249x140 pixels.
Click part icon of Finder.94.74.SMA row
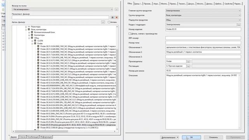tap(38, 116)
